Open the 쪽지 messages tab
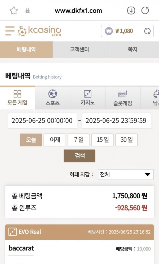The image size is (159, 264). [x=132, y=50]
